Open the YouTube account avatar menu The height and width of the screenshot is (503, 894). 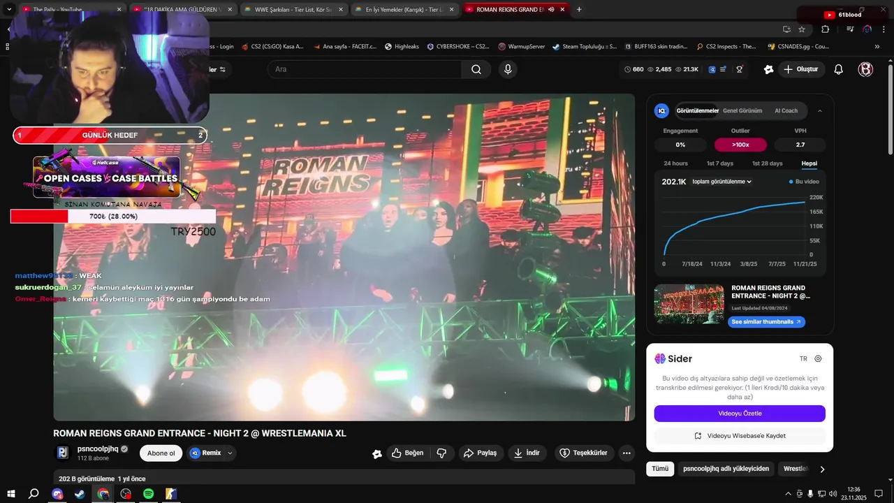[x=865, y=69]
